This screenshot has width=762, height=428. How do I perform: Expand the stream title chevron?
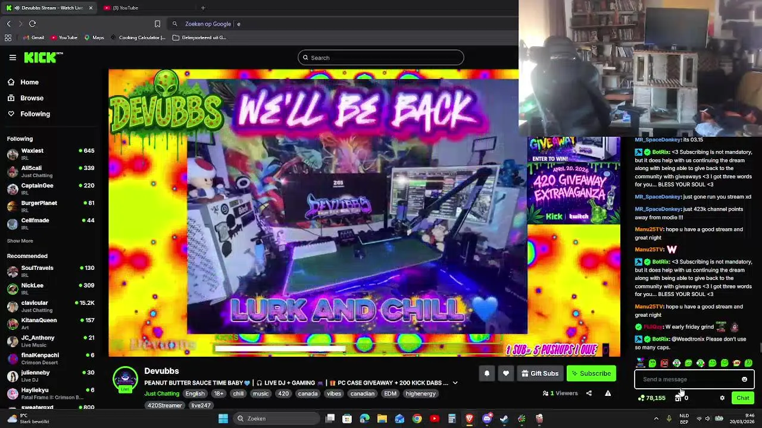(x=455, y=383)
